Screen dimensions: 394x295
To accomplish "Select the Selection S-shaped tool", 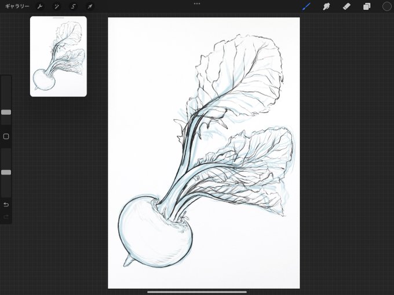I will point(73,6).
